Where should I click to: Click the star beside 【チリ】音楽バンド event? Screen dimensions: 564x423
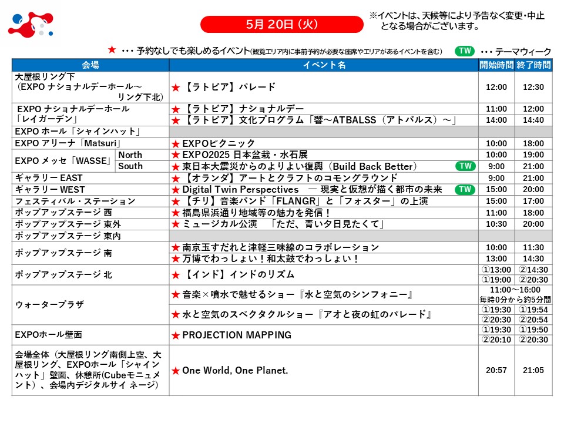pos(176,202)
